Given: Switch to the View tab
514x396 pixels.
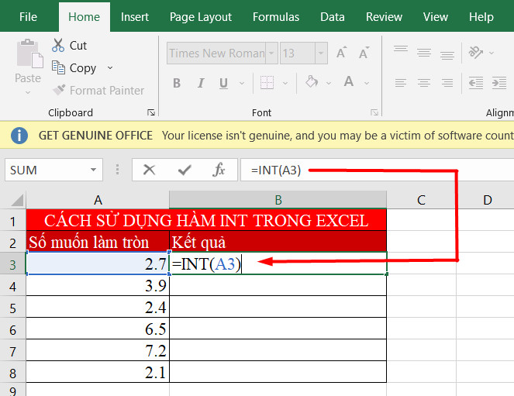Looking at the screenshot, I should (436, 17).
